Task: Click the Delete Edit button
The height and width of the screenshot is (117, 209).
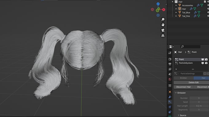Action: [191, 82]
